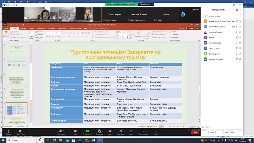Expand the arrow beside Participants button
Image resolution: width=254 pixels, height=143 pixels.
tap(68, 131)
